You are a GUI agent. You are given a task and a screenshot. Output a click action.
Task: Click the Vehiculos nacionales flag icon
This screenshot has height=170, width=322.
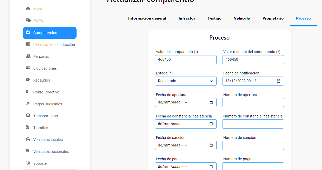[x=27, y=151]
